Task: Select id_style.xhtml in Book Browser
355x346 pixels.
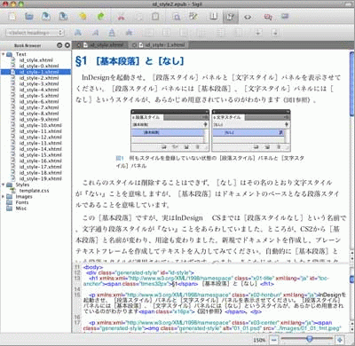Action: pos(36,60)
